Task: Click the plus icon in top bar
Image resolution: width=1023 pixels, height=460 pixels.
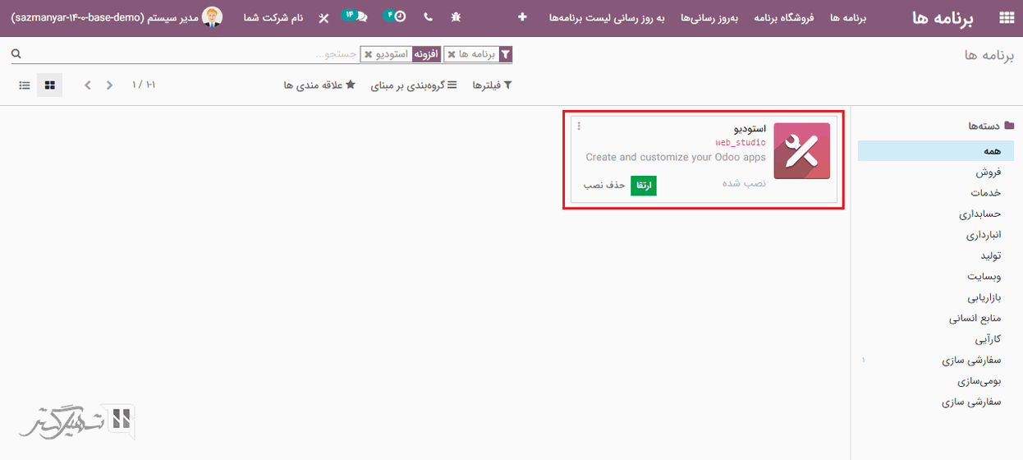Action: click(521, 17)
